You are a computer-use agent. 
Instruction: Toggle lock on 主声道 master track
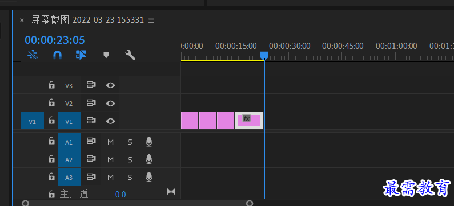point(51,194)
